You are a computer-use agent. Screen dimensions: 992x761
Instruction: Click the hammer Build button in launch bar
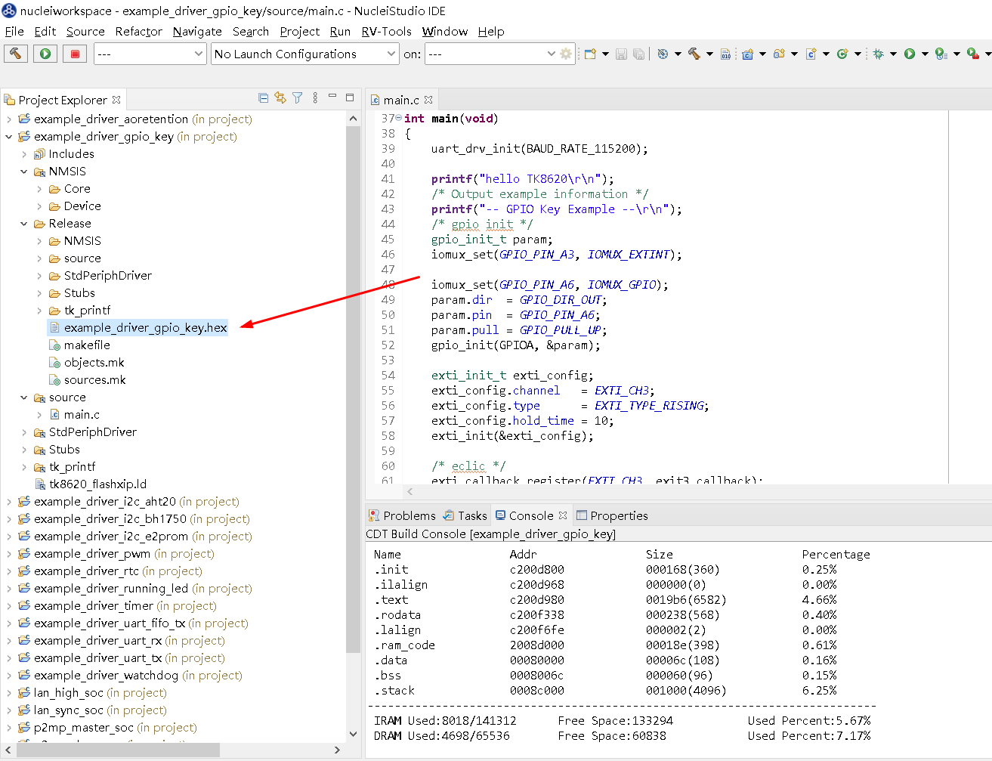tap(15, 54)
